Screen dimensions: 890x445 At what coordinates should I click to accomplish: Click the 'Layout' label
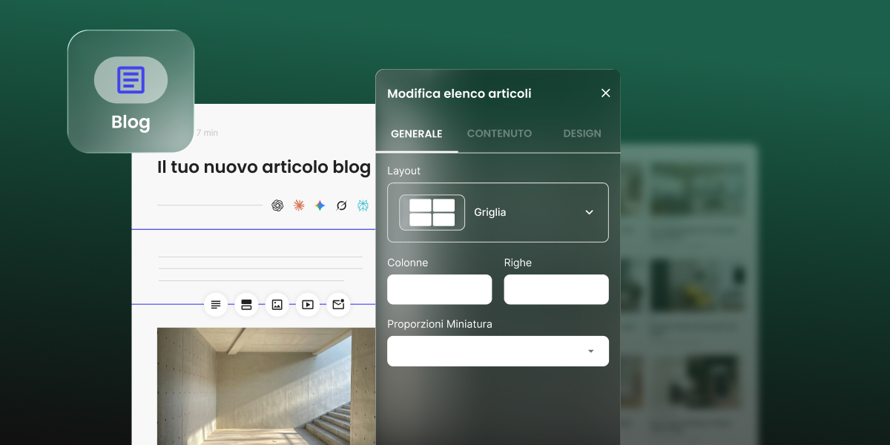tap(403, 171)
